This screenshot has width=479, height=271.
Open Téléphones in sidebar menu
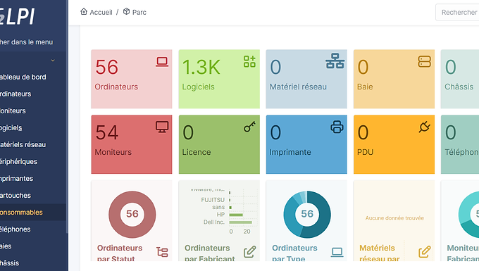pos(15,229)
